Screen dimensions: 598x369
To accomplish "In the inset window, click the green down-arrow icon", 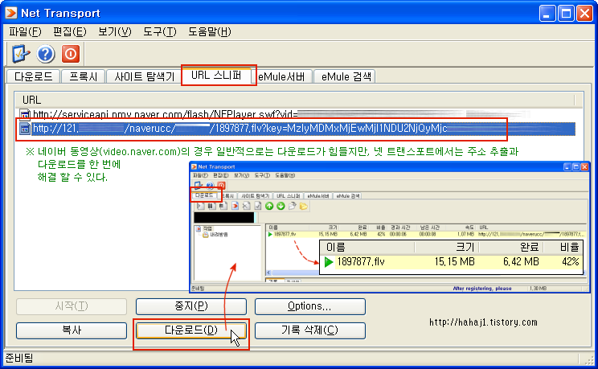I will tap(281, 206).
